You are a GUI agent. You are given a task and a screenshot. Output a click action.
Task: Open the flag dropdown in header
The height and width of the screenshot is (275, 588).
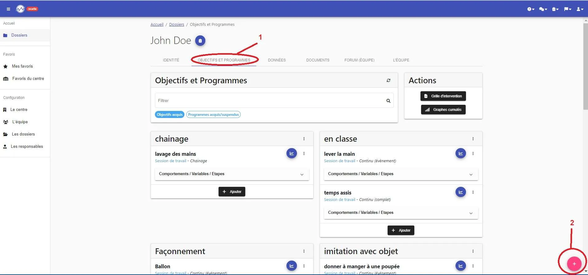click(x=567, y=9)
